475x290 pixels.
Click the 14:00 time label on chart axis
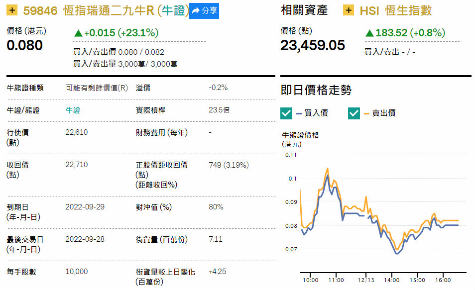[x=392, y=281]
